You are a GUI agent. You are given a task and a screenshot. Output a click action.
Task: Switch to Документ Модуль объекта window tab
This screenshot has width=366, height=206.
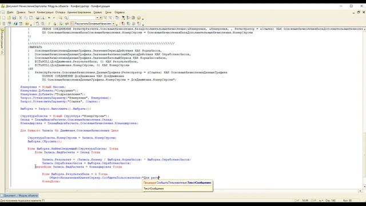tap(19, 196)
